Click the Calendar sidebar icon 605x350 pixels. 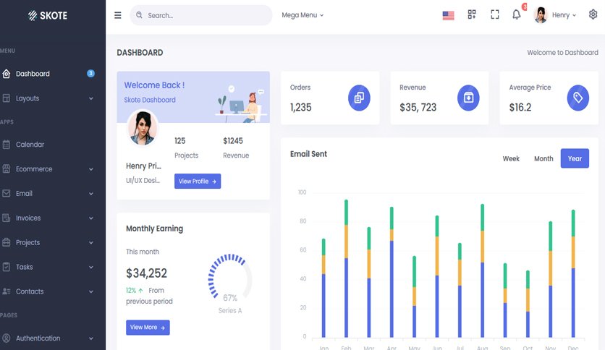(x=7, y=145)
